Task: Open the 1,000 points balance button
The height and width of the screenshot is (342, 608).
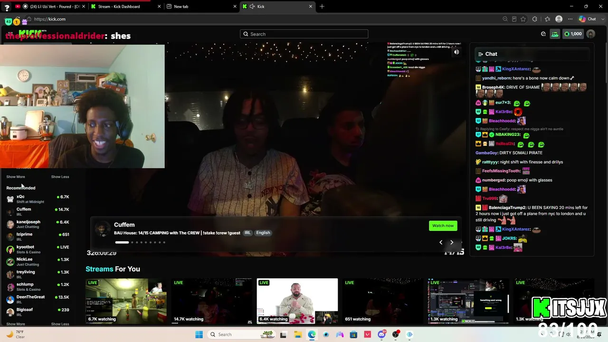Action: pyautogui.click(x=572, y=34)
